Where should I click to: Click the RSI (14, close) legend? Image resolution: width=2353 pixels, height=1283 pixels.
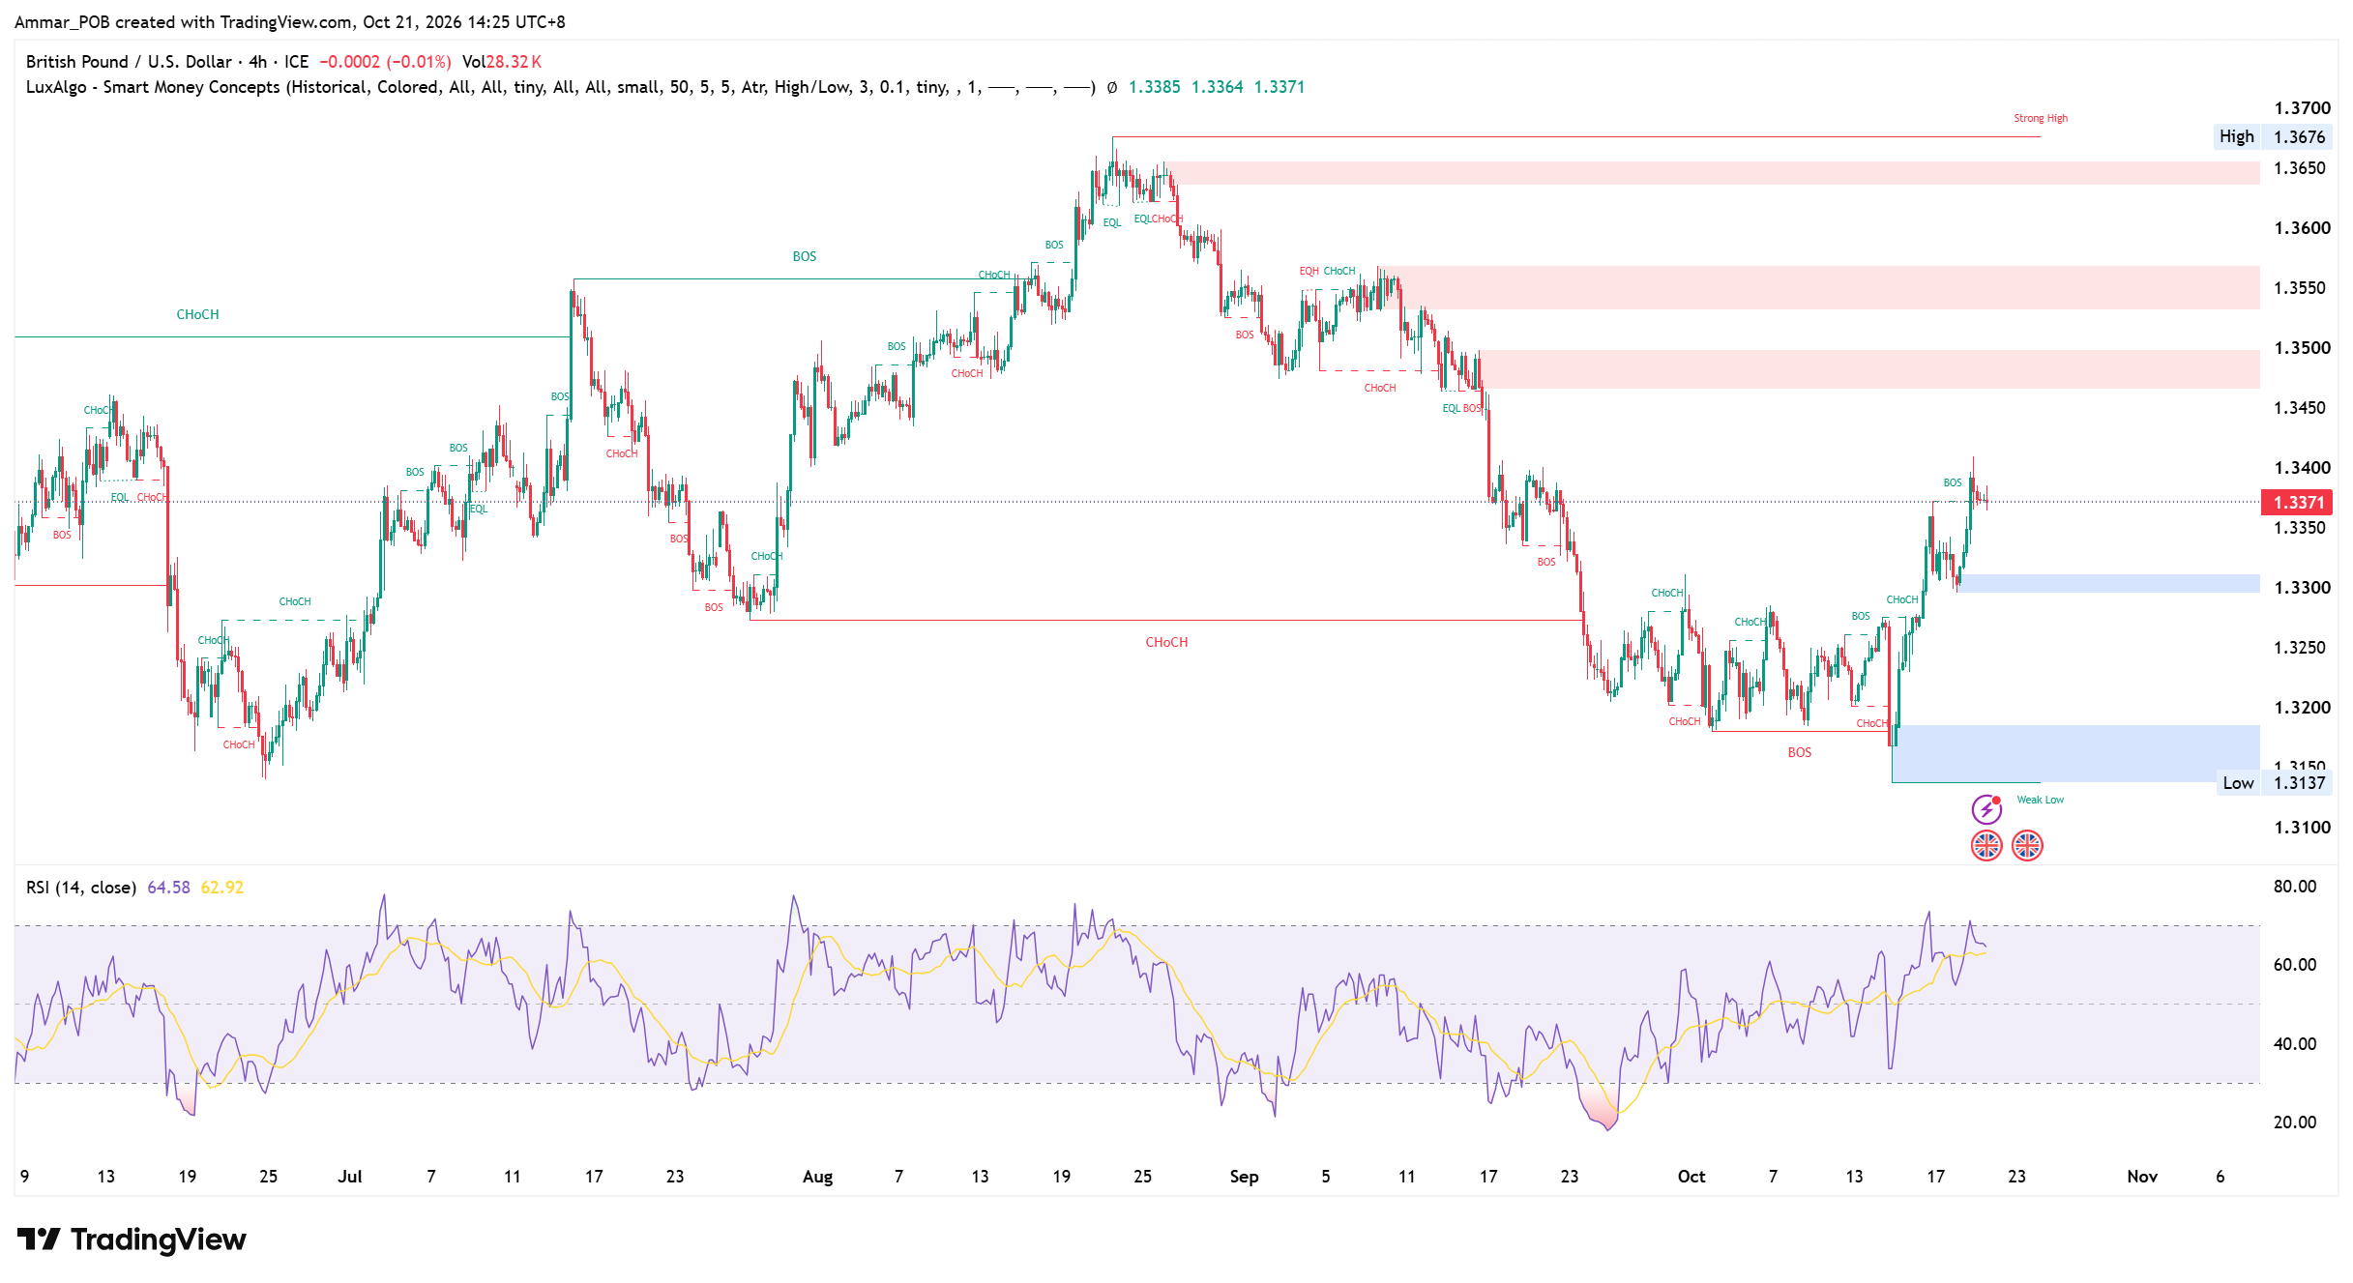coord(81,888)
